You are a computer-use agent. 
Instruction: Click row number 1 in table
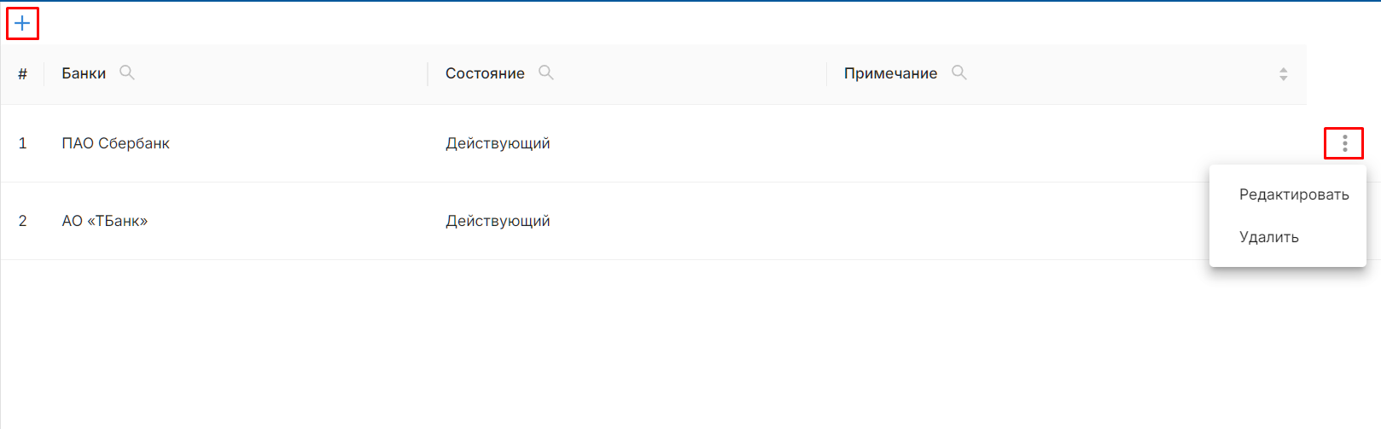(22, 143)
